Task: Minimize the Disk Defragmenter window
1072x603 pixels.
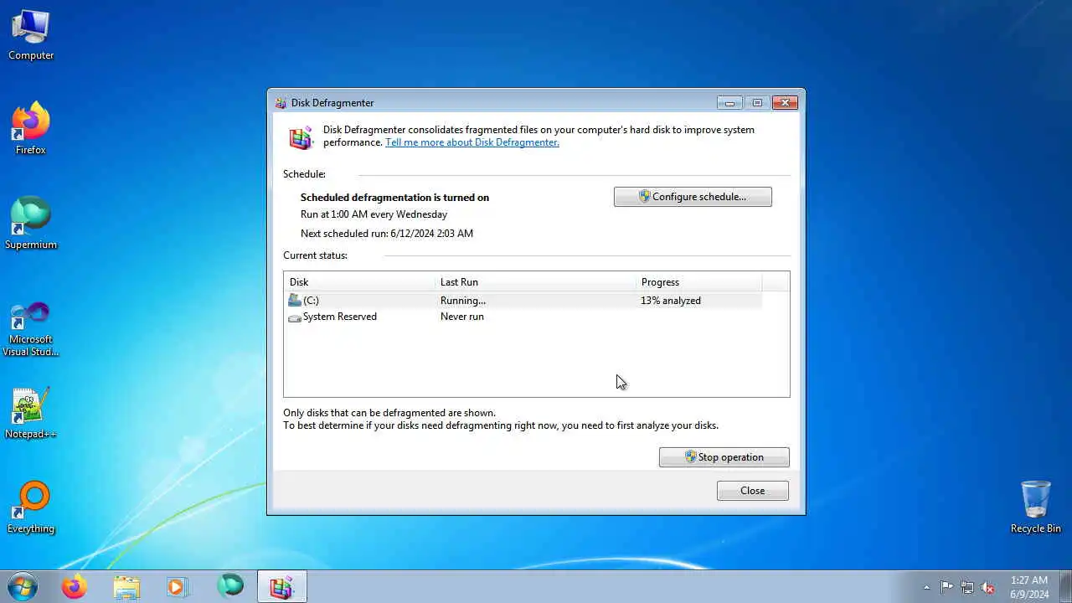Action: click(729, 103)
